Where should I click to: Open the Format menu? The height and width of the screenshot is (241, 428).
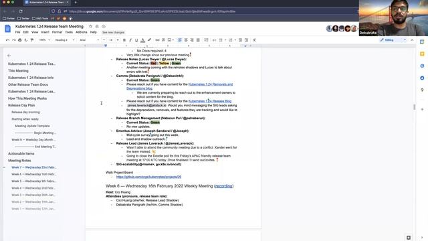coord(57,32)
